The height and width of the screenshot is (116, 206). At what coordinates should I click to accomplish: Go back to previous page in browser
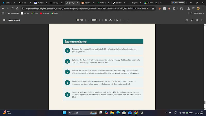3,9
